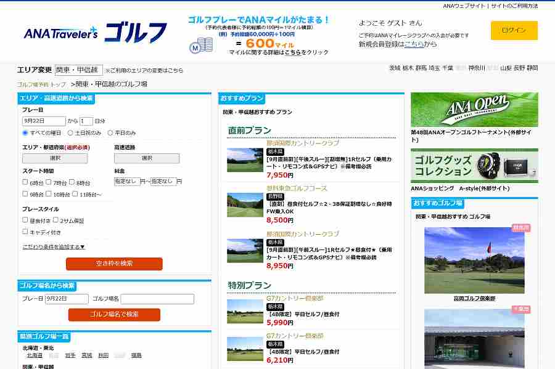Open 秋田 in the partner course list

click(104, 355)
